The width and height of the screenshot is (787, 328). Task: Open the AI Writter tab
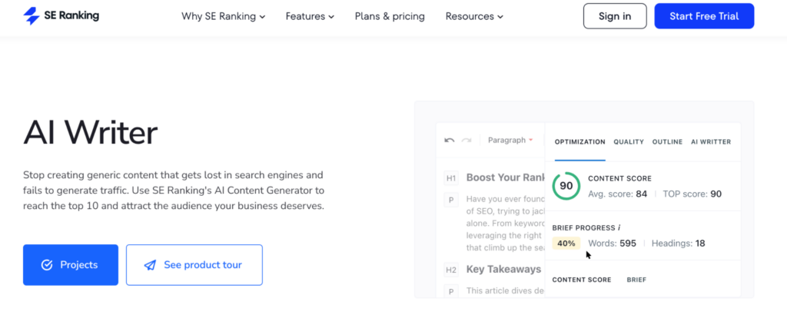711,142
